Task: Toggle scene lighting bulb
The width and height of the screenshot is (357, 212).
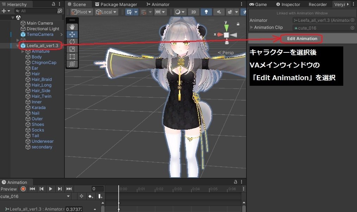Action: [206, 12]
